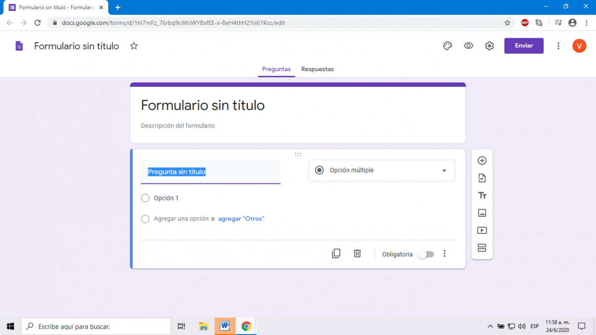Add title and description Tt icon
This screenshot has width=596, height=335.
tap(482, 195)
